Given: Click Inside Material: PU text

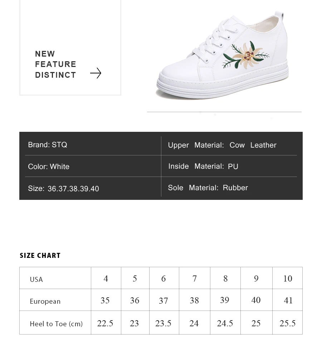Looking at the screenshot, I should (x=203, y=166).
